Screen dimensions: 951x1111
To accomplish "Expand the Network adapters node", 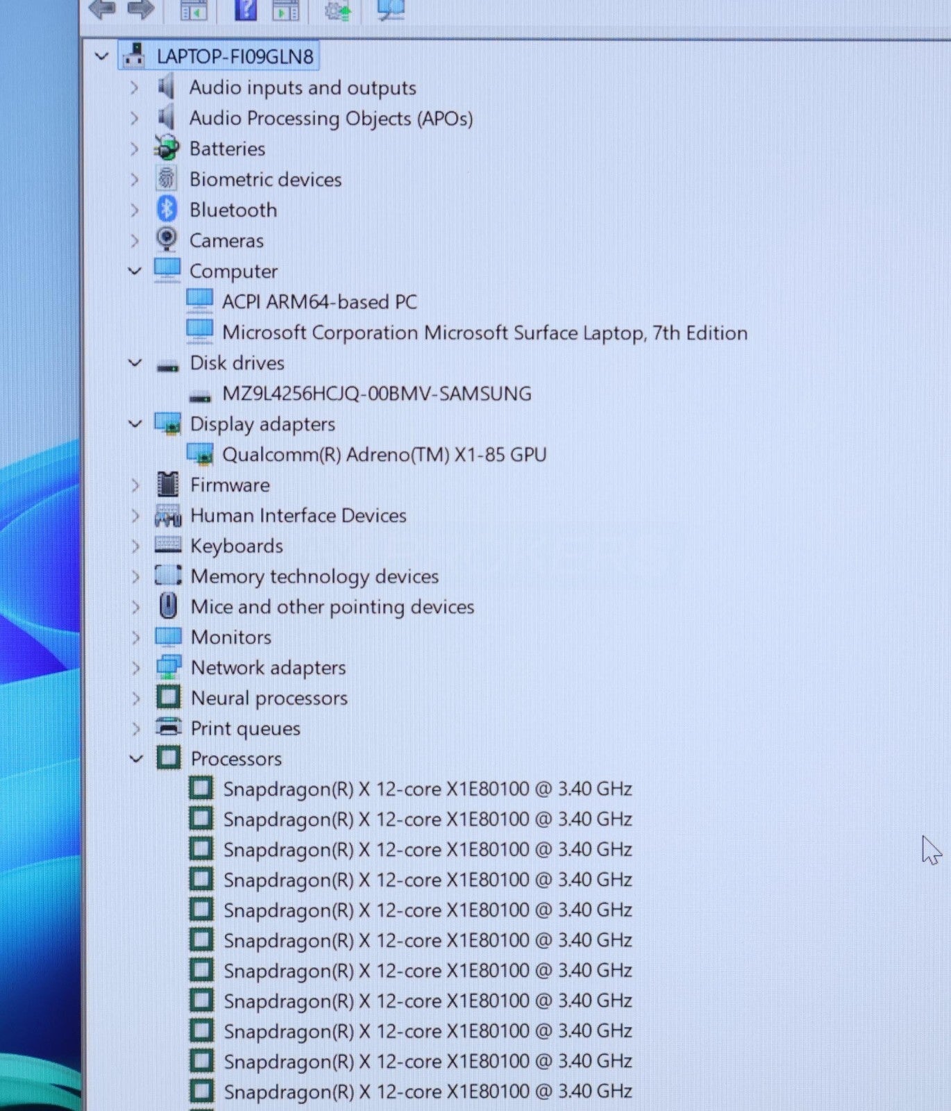I will (x=135, y=667).
